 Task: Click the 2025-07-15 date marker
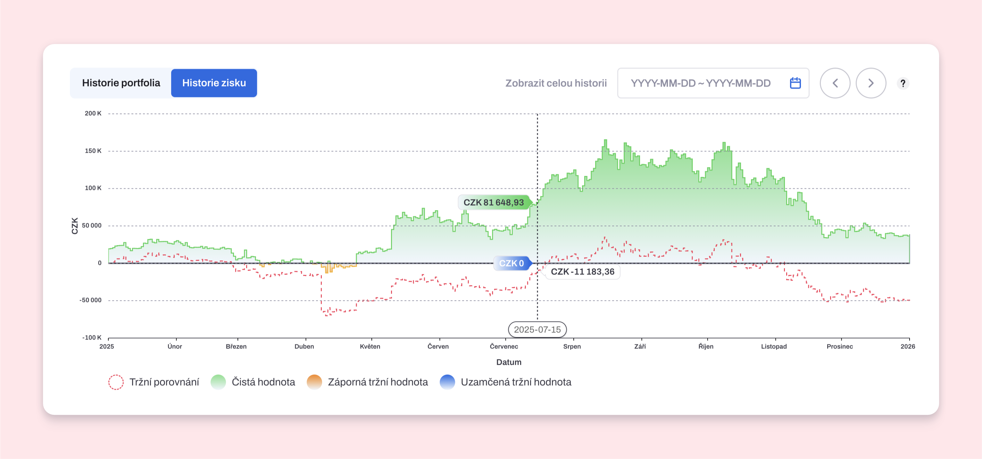[537, 330]
